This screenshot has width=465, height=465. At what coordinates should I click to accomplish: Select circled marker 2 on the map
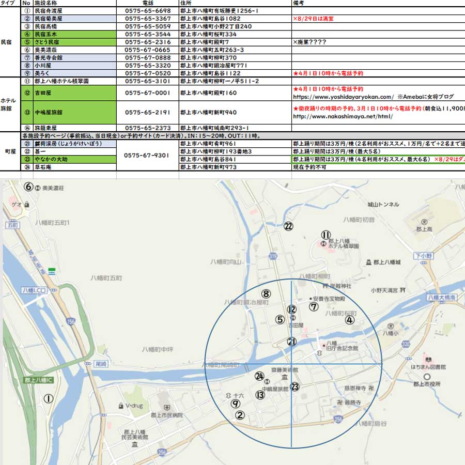click(x=240, y=415)
